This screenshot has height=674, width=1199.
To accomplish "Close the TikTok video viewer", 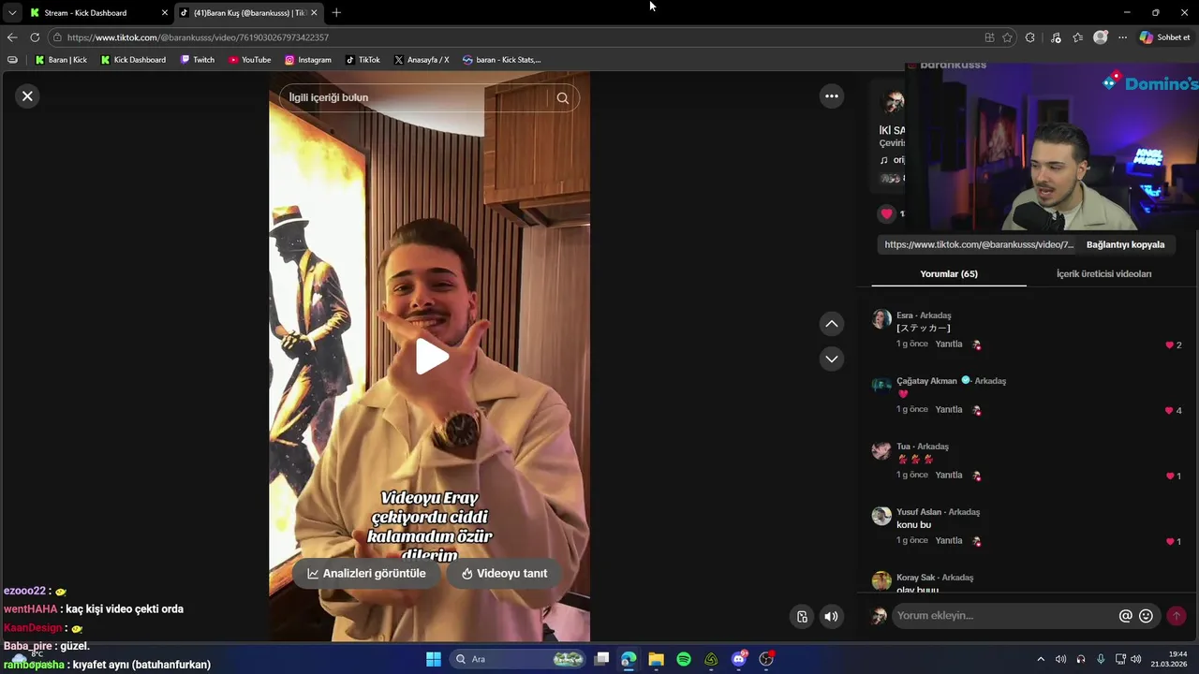I will tap(27, 95).
